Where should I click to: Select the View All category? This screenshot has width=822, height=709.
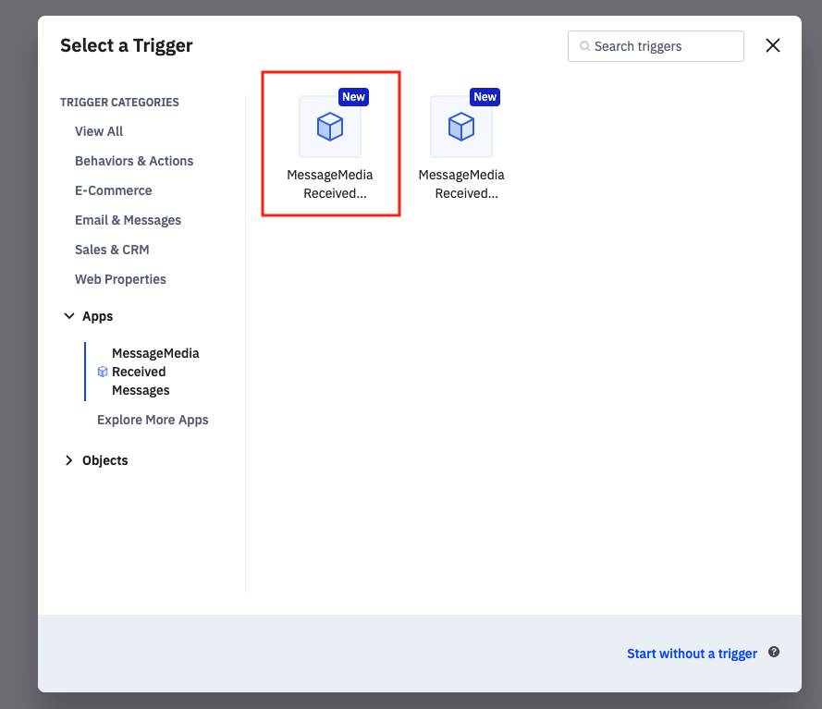[99, 131]
